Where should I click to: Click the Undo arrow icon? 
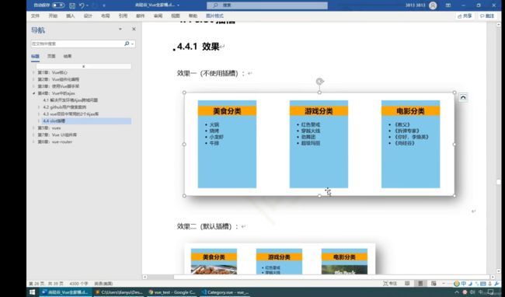(82, 5)
